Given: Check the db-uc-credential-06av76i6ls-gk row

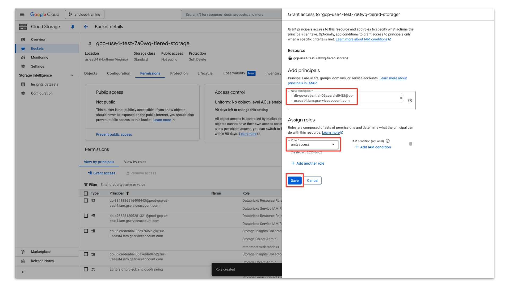Looking at the screenshot, I should (86, 231).
